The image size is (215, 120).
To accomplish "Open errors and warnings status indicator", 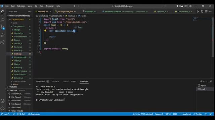I will (x=21, y=114).
